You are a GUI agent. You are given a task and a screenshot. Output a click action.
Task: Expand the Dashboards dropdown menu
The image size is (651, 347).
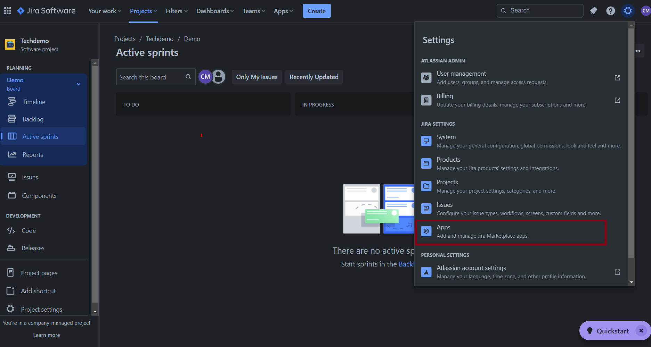click(215, 11)
